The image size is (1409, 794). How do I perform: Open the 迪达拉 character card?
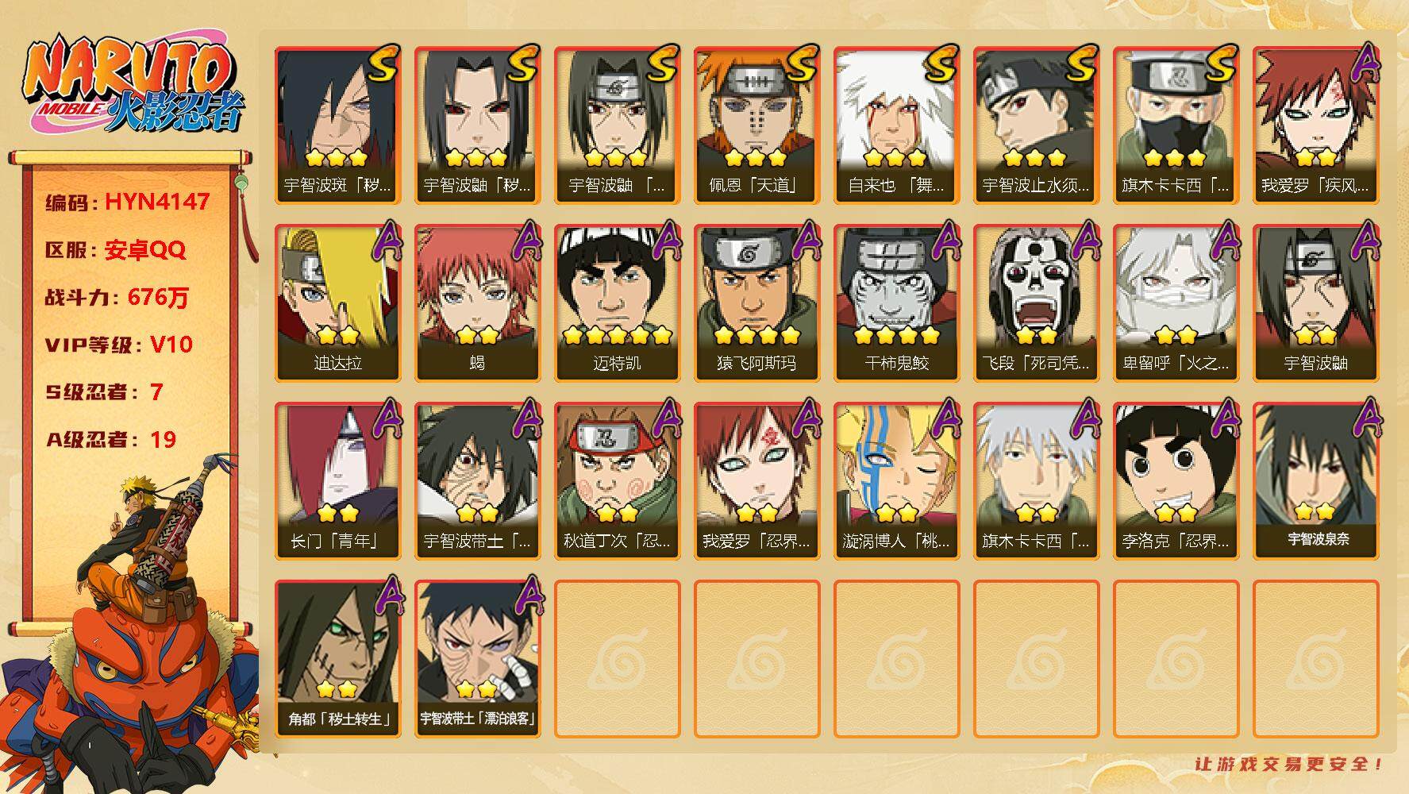pyautogui.click(x=337, y=303)
